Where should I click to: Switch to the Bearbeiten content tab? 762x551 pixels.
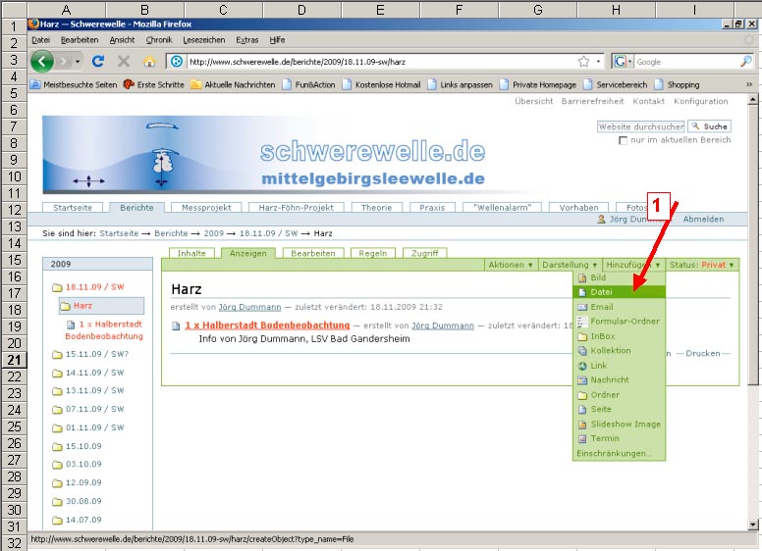point(313,253)
